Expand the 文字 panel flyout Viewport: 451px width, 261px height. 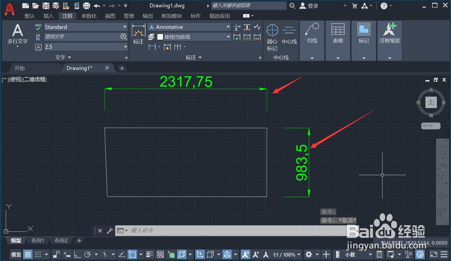pyautogui.click(x=63, y=57)
